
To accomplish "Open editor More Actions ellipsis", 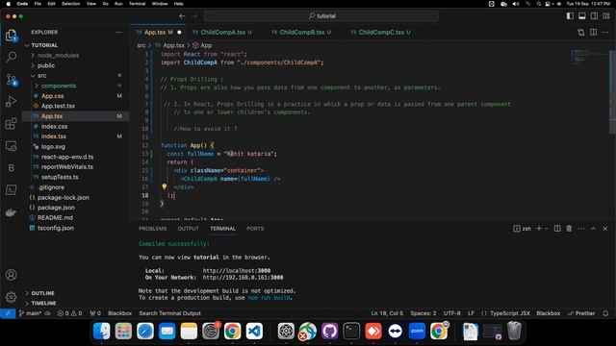I will pyautogui.click(x=605, y=32).
